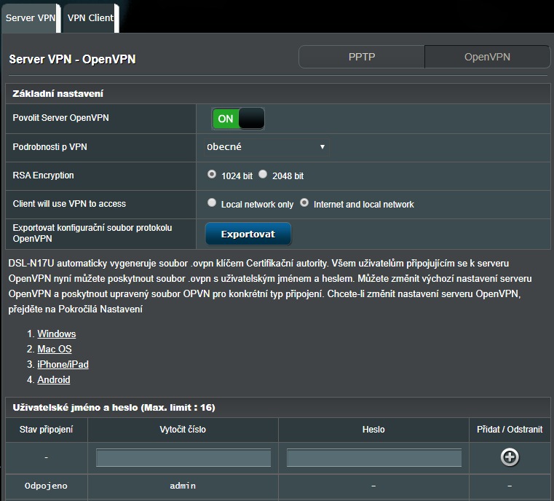Select 1024 bit RSA encryption

(212, 175)
